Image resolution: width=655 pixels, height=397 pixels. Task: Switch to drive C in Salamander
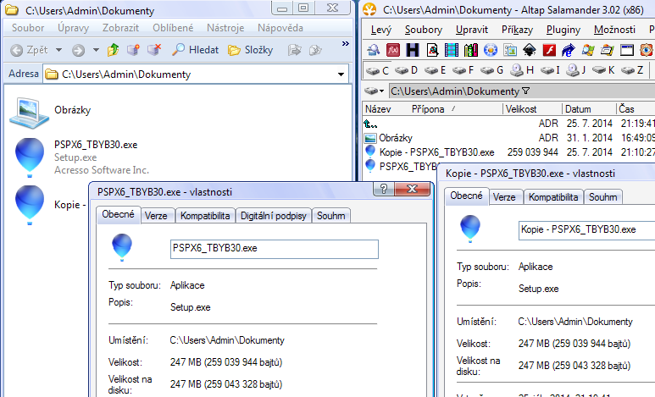378,70
